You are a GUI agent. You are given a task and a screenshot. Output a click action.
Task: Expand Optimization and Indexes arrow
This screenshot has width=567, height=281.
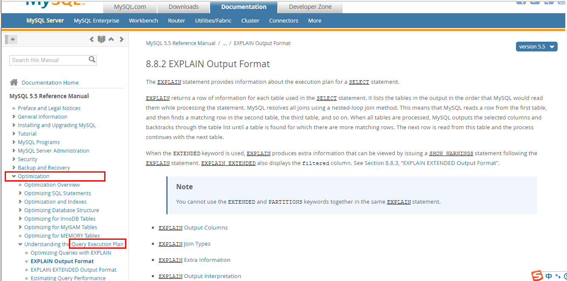(x=20, y=202)
